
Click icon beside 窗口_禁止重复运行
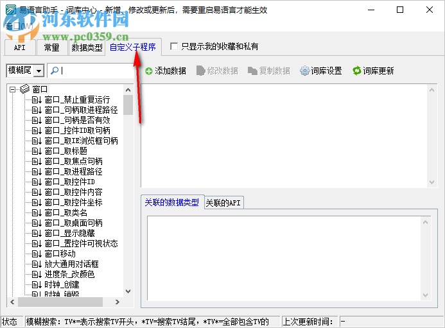(37, 100)
